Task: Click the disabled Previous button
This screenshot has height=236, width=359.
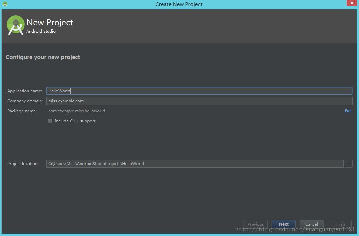Action: (x=256, y=224)
